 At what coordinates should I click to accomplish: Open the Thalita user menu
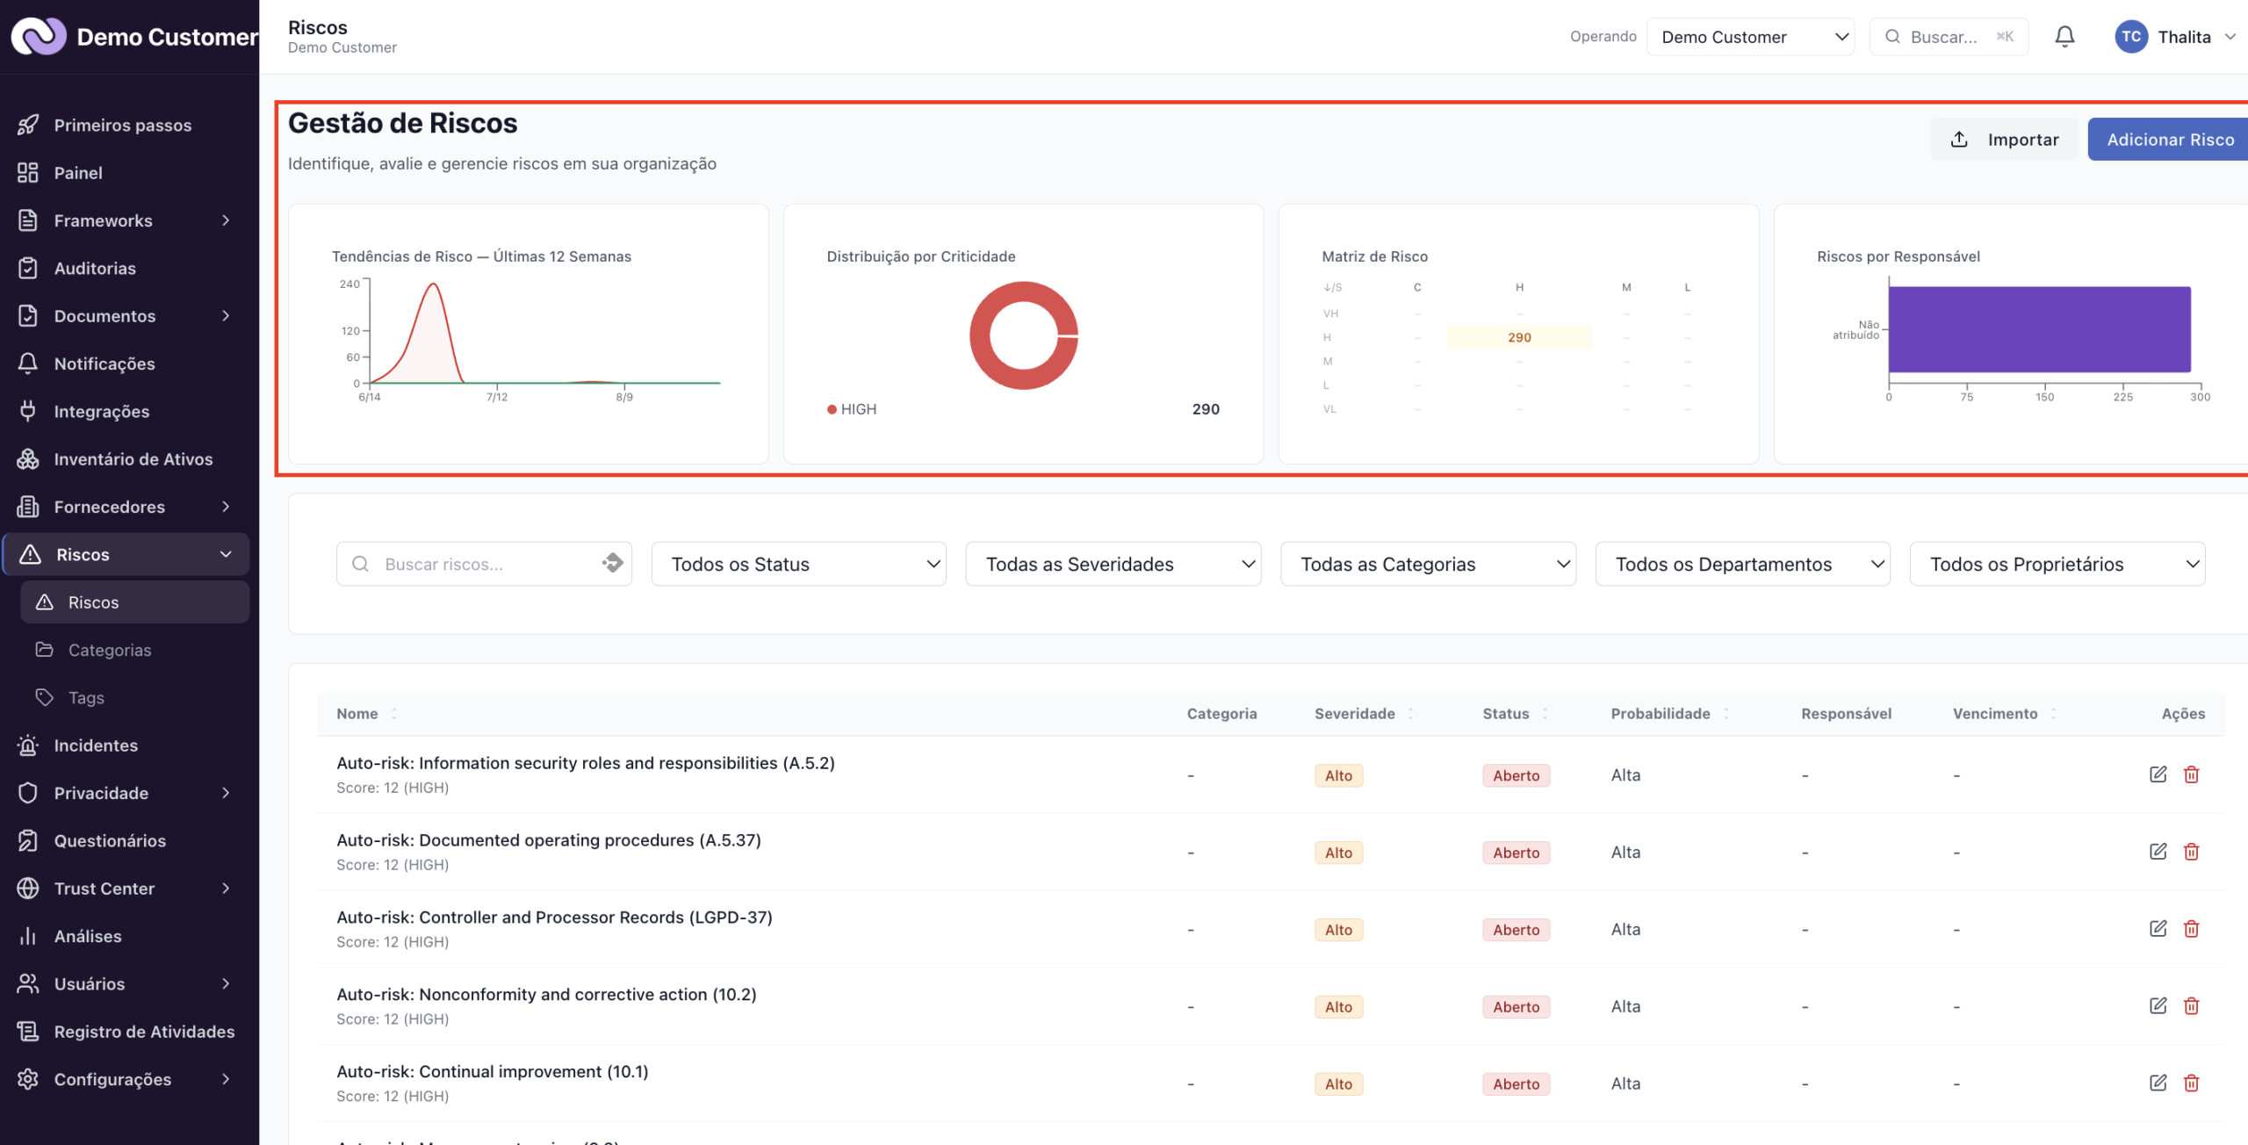click(2174, 37)
